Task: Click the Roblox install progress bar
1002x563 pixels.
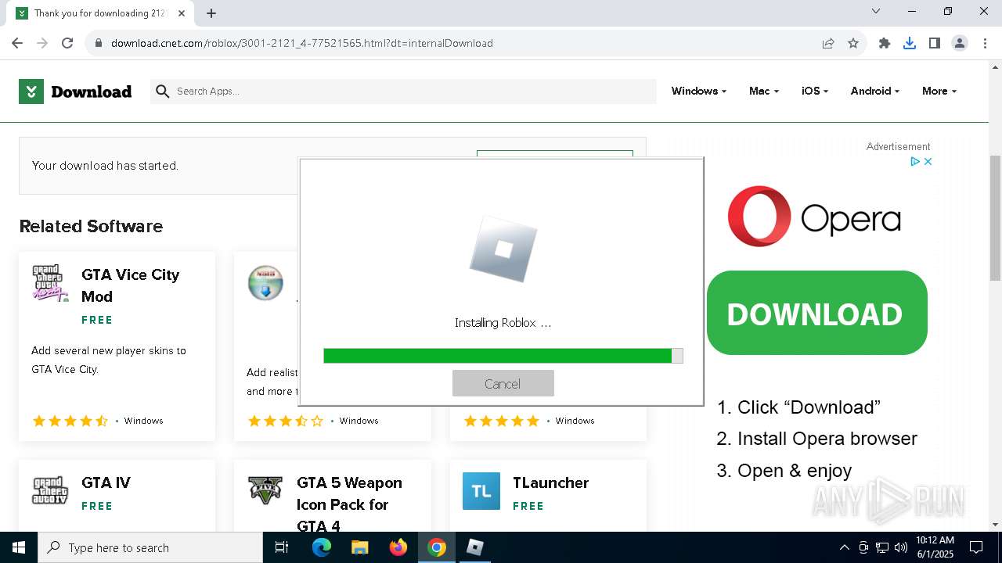Action: point(503,356)
